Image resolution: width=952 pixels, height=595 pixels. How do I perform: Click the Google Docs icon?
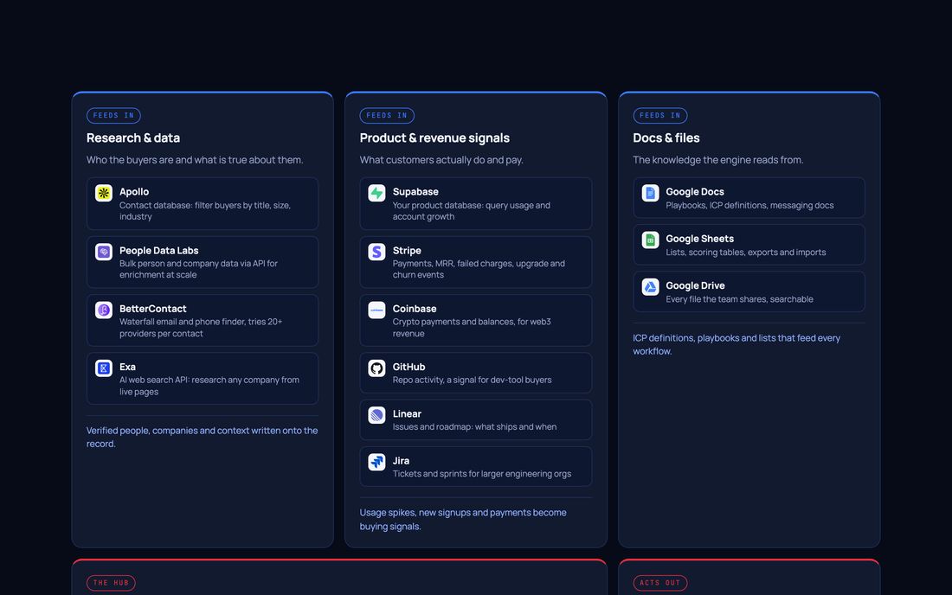click(650, 193)
